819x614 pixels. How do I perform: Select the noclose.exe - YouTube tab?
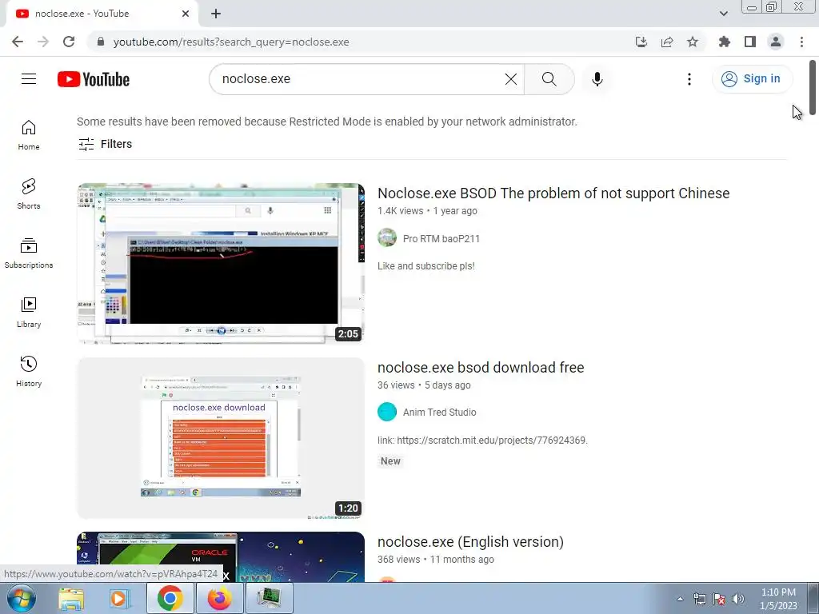click(x=102, y=14)
